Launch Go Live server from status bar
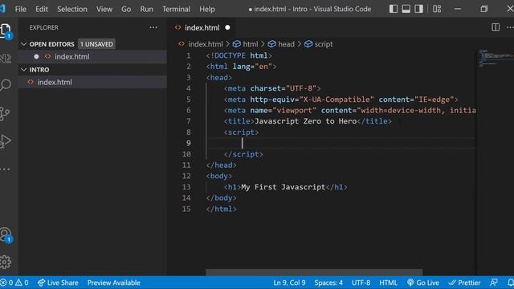Viewport: 514px width, 289px height. [x=423, y=283]
